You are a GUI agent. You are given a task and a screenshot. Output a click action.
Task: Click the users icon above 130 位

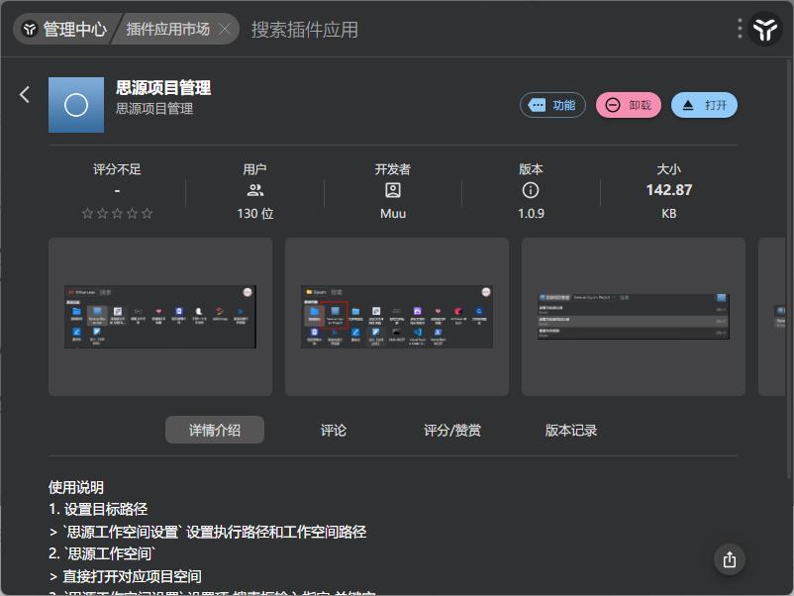coord(254,190)
